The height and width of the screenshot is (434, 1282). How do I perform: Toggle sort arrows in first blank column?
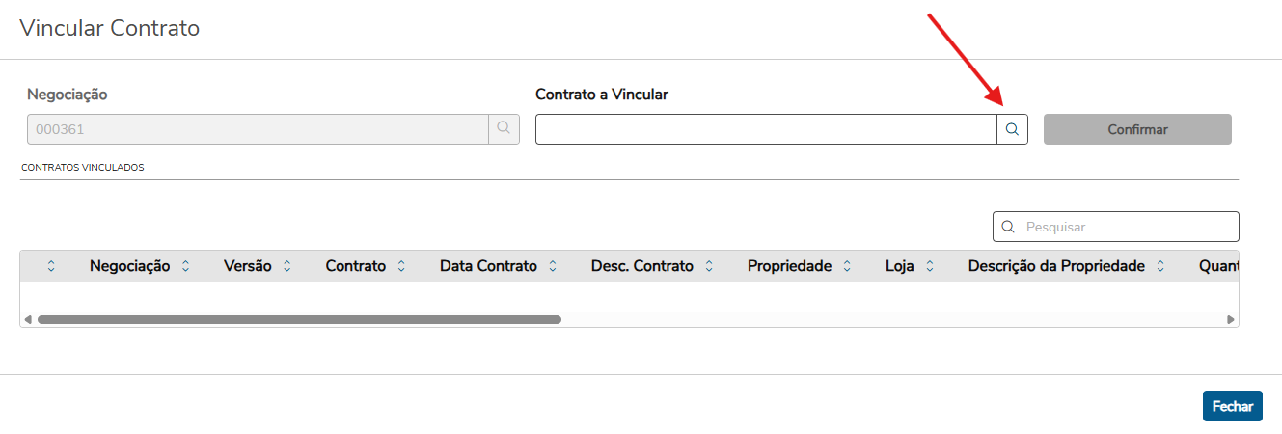(51, 266)
